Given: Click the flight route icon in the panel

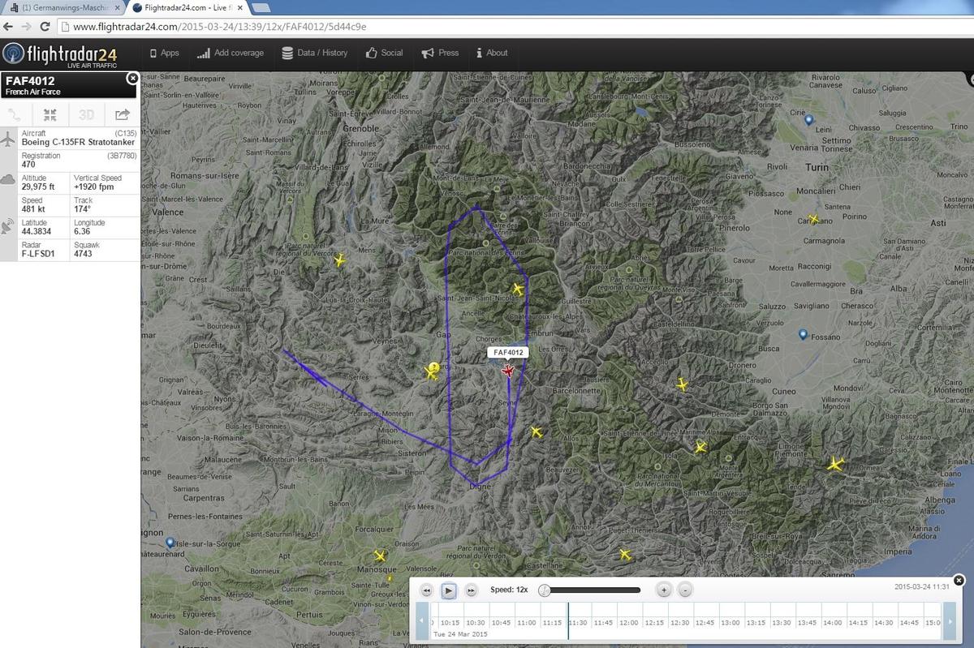Looking at the screenshot, I should pos(15,114).
